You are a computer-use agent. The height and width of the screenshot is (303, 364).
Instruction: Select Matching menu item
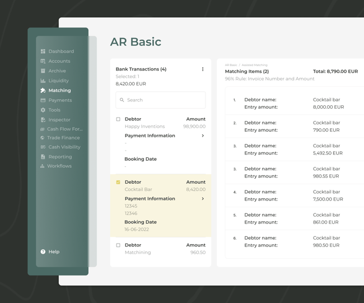(60, 90)
